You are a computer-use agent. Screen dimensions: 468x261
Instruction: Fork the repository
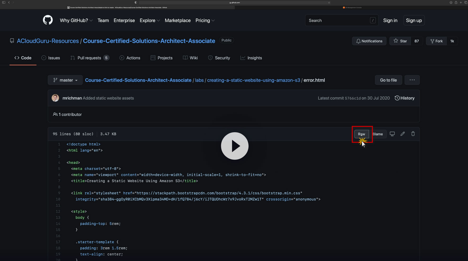click(436, 41)
